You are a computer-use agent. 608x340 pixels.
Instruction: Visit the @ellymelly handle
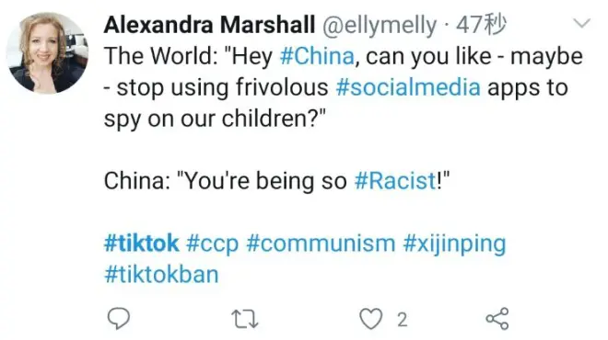[380, 26]
